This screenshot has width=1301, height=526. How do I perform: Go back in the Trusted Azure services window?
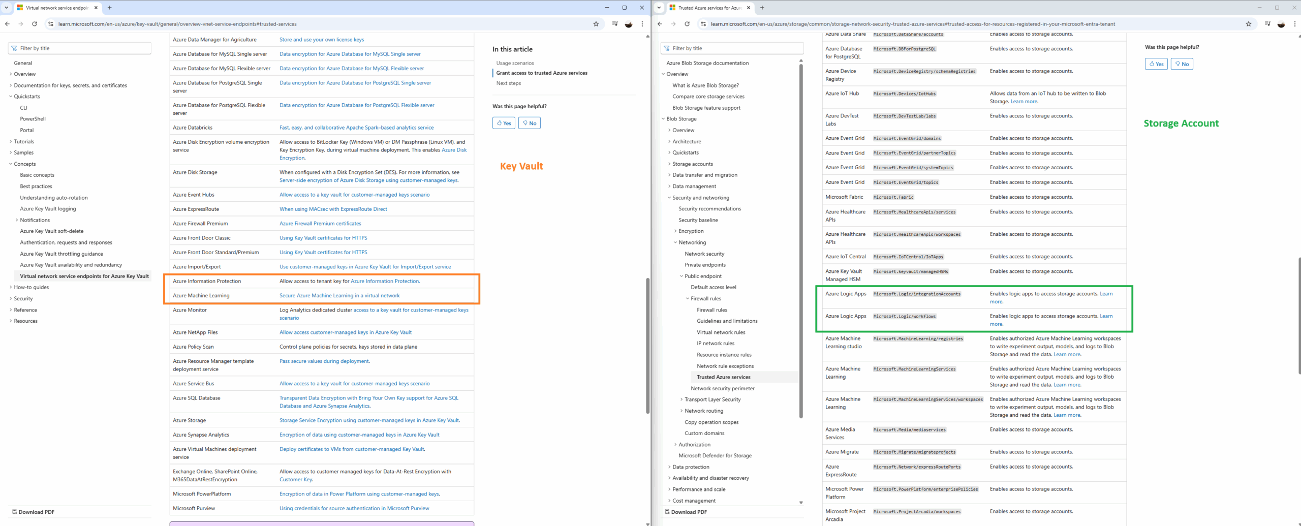coord(660,24)
